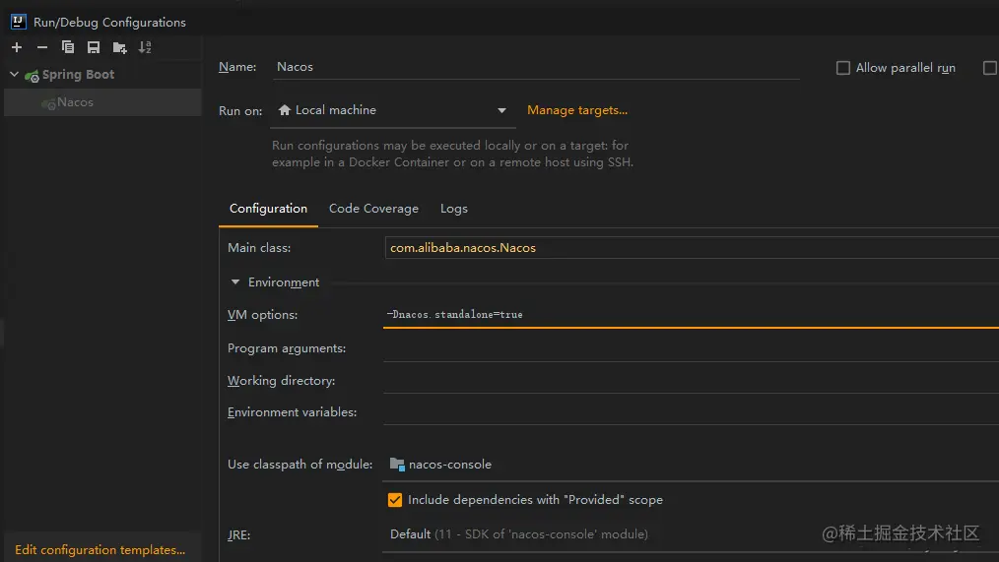Click the Main class label
The width and height of the screenshot is (999, 562).
tap(259, 248)
